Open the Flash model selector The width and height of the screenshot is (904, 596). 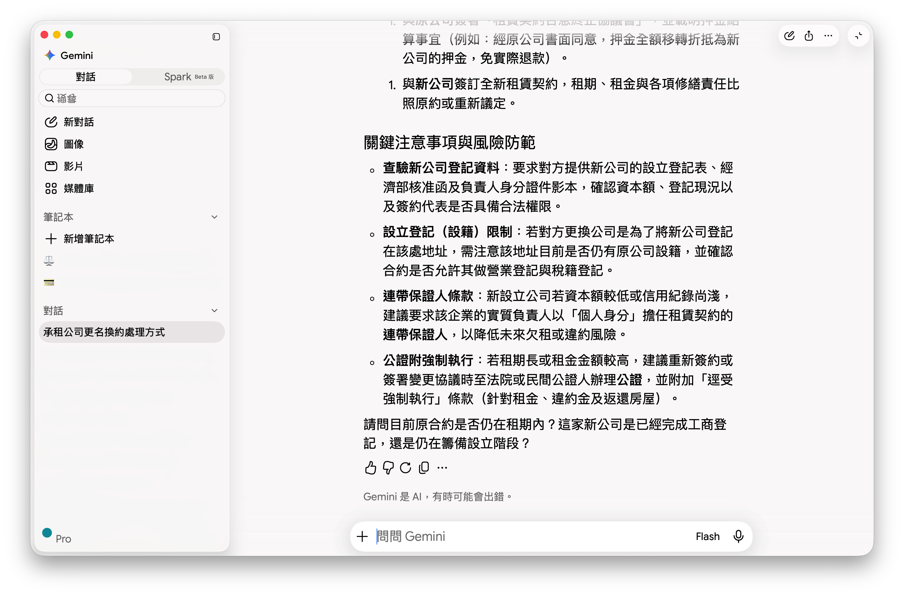pyautogui.click(x=707, y=536)
